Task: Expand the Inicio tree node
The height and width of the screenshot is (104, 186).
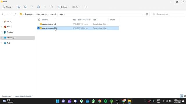Action: coord(2,21)
